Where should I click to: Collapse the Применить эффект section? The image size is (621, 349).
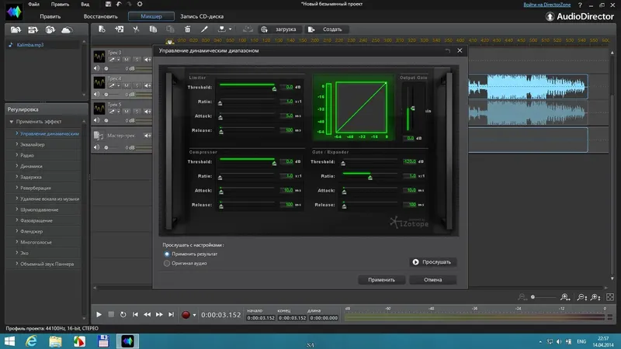pyautogui.click(x=12, y=122)
